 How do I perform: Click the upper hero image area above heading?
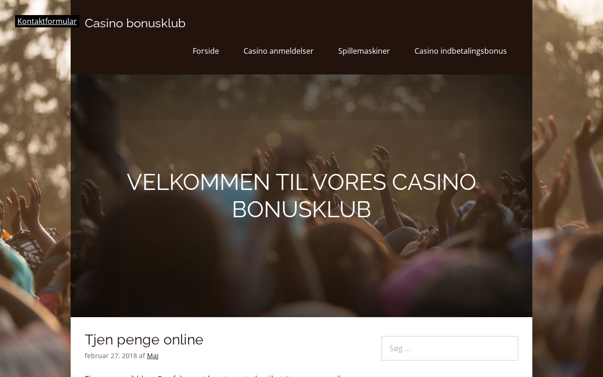(301, 118)
